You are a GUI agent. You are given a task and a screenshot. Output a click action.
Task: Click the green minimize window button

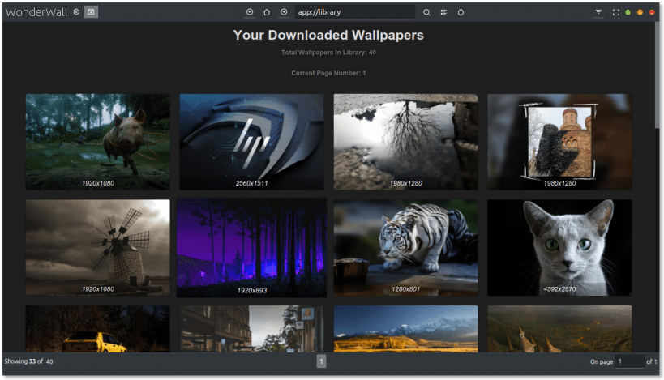pos(628,12)
